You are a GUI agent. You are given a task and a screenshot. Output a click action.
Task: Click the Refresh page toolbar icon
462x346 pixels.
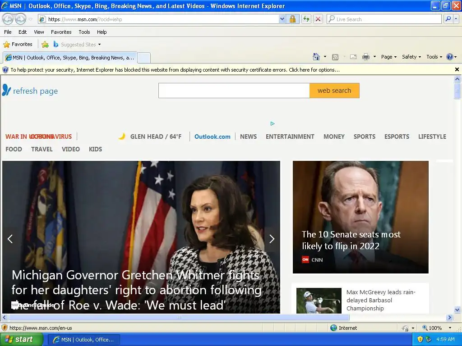point(306,19)
